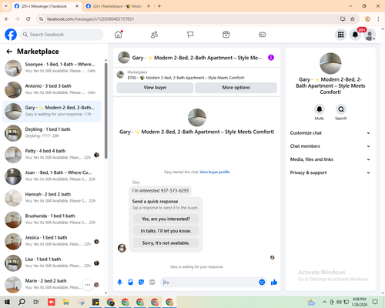Send quick reply In talks. I'll let you know.
The image size is (385, 308).
click(166, 231)
